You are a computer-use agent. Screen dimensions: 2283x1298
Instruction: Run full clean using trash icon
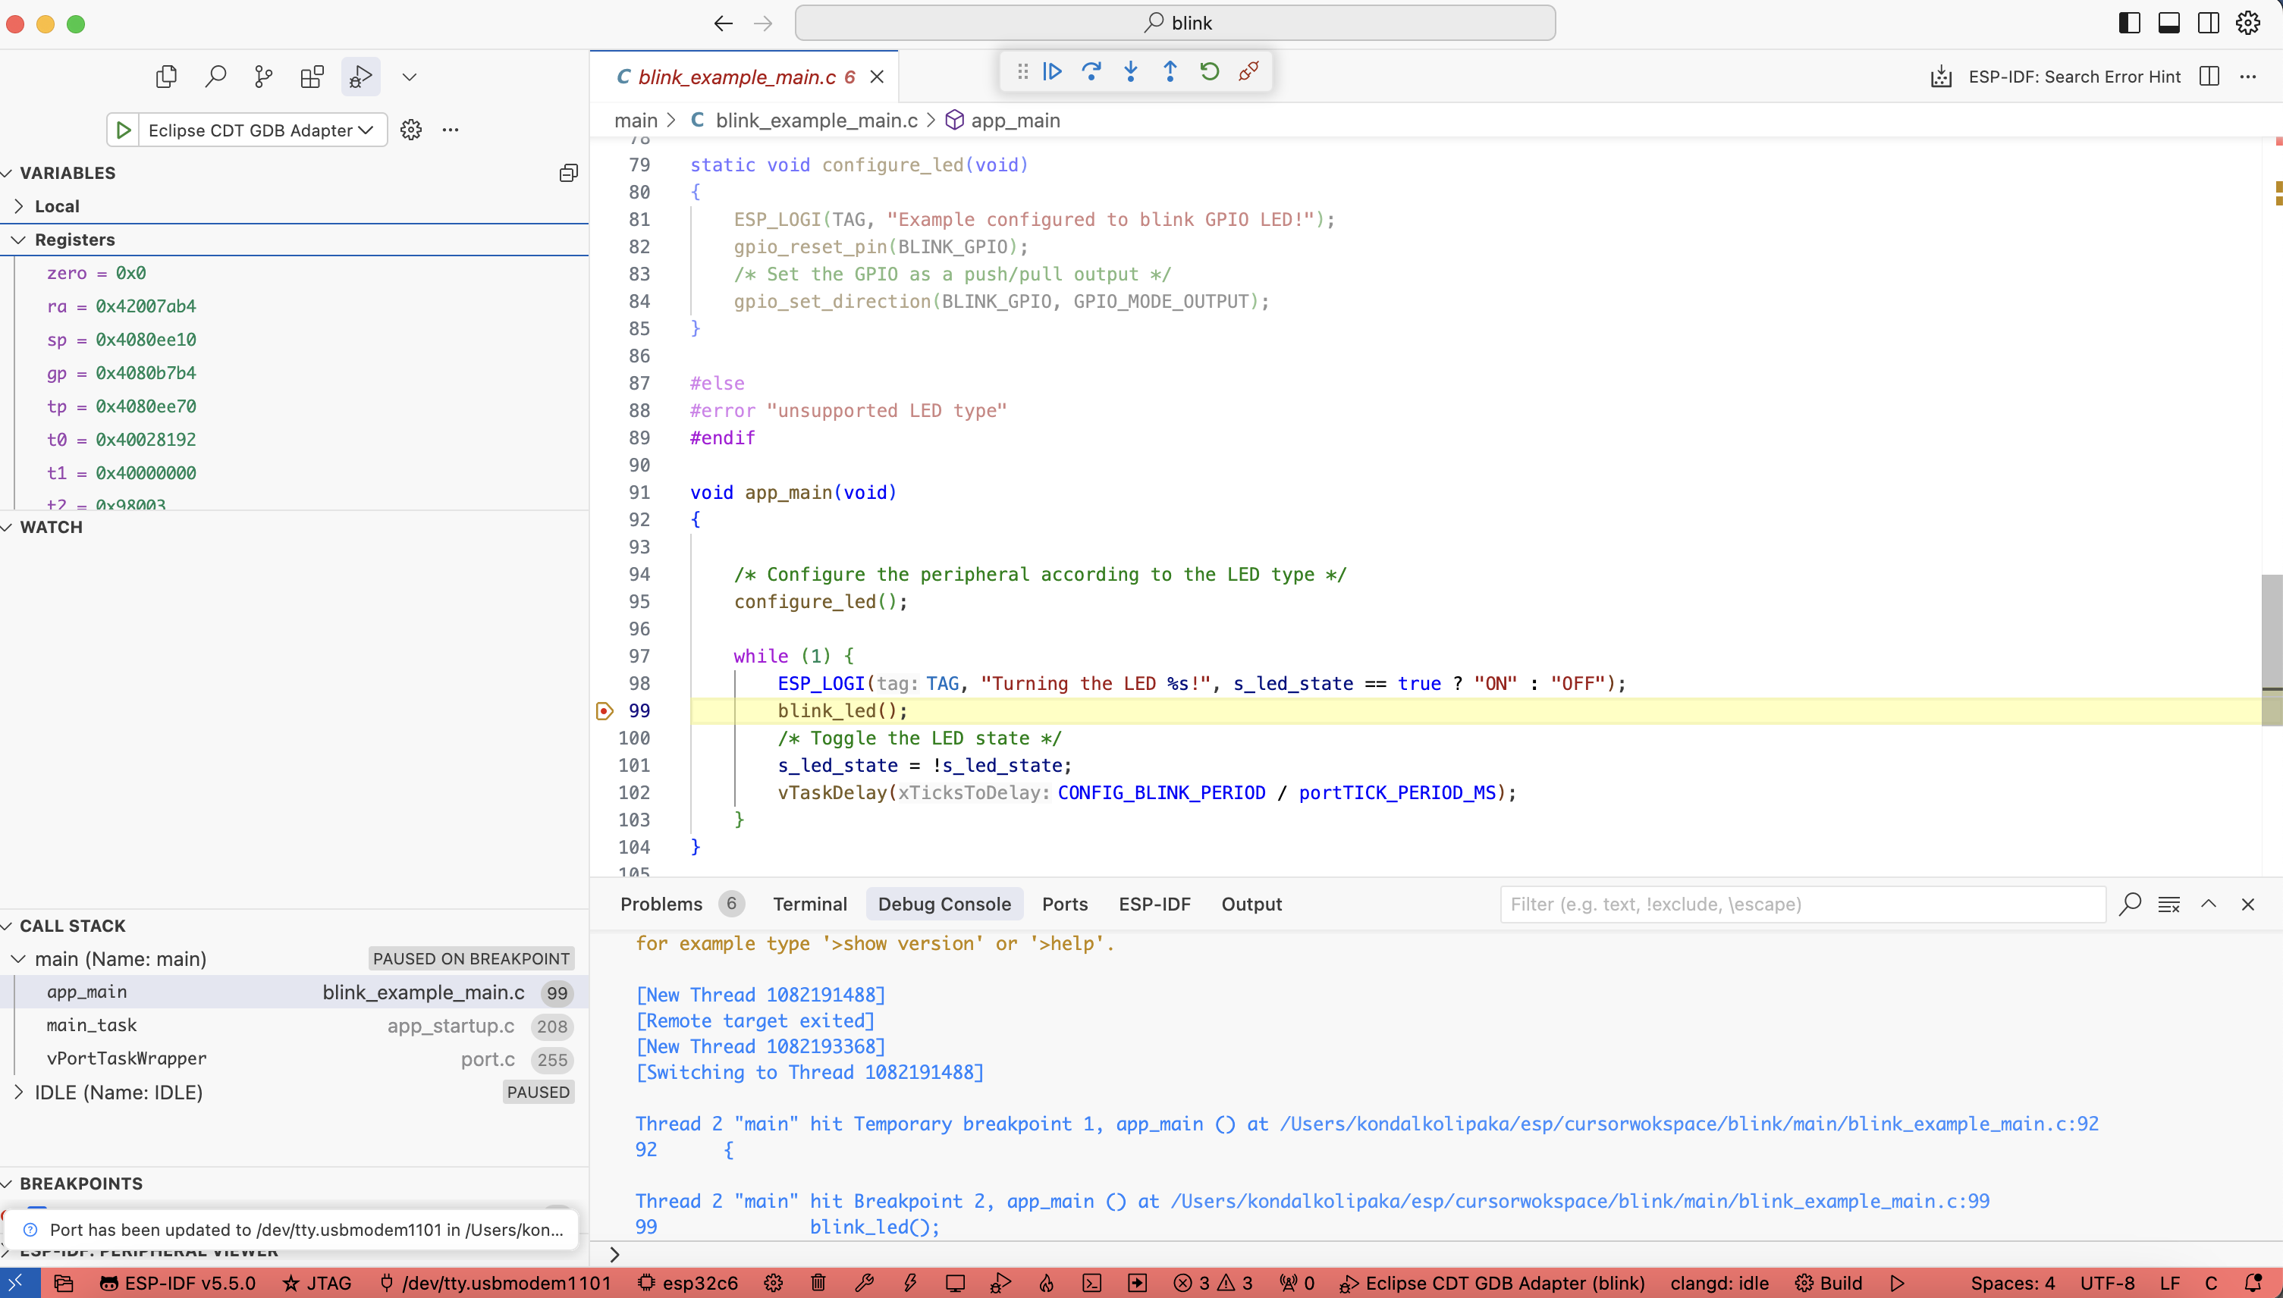tap(818, 1283)
